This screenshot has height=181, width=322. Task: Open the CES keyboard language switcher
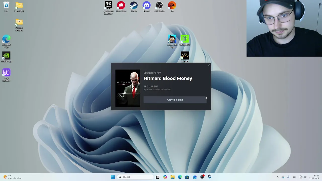pyautogui.click(x=295, y=177)
